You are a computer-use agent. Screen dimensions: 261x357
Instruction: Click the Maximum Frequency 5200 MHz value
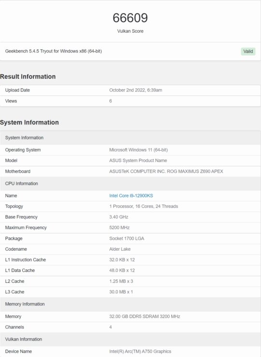(x=119, y=227)
